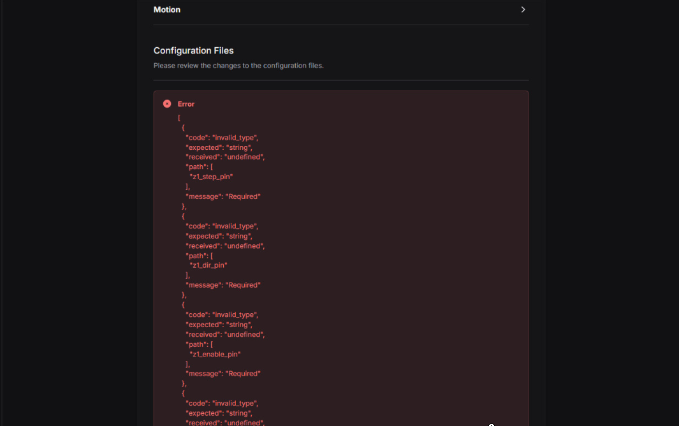
Task: Select the red Error title text
Action: click(186, 104)
